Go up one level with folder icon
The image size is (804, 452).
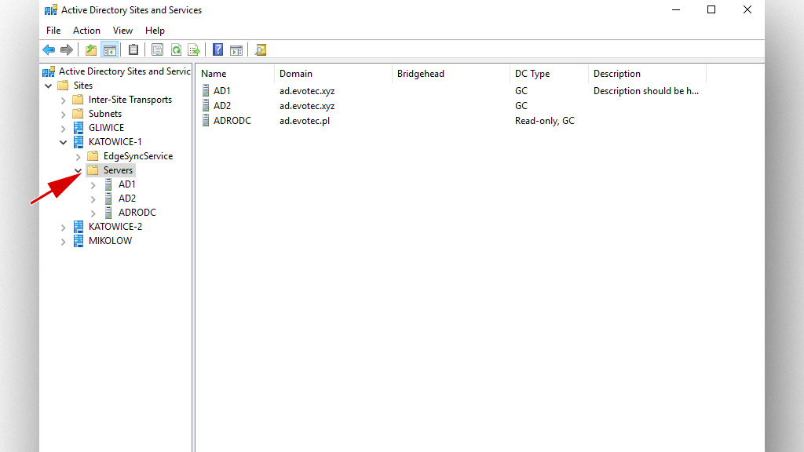(91, 49)
